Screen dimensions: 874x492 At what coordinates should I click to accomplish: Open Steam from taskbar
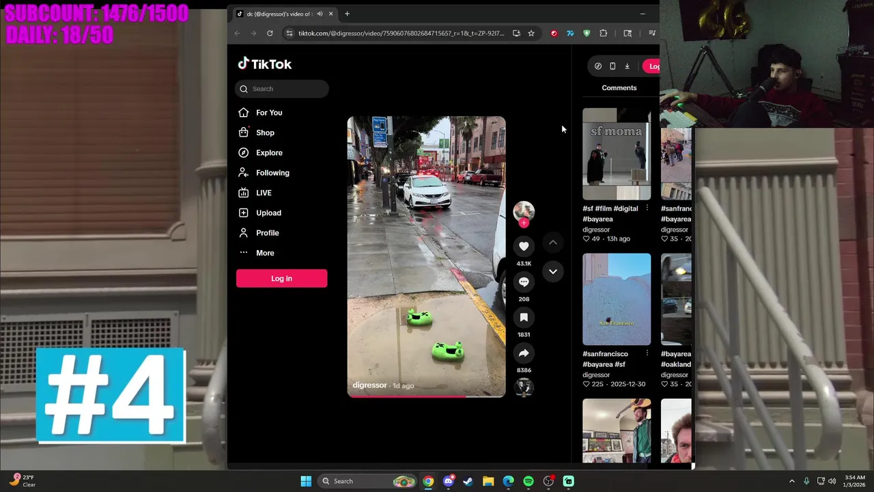(x=468, y=481)
